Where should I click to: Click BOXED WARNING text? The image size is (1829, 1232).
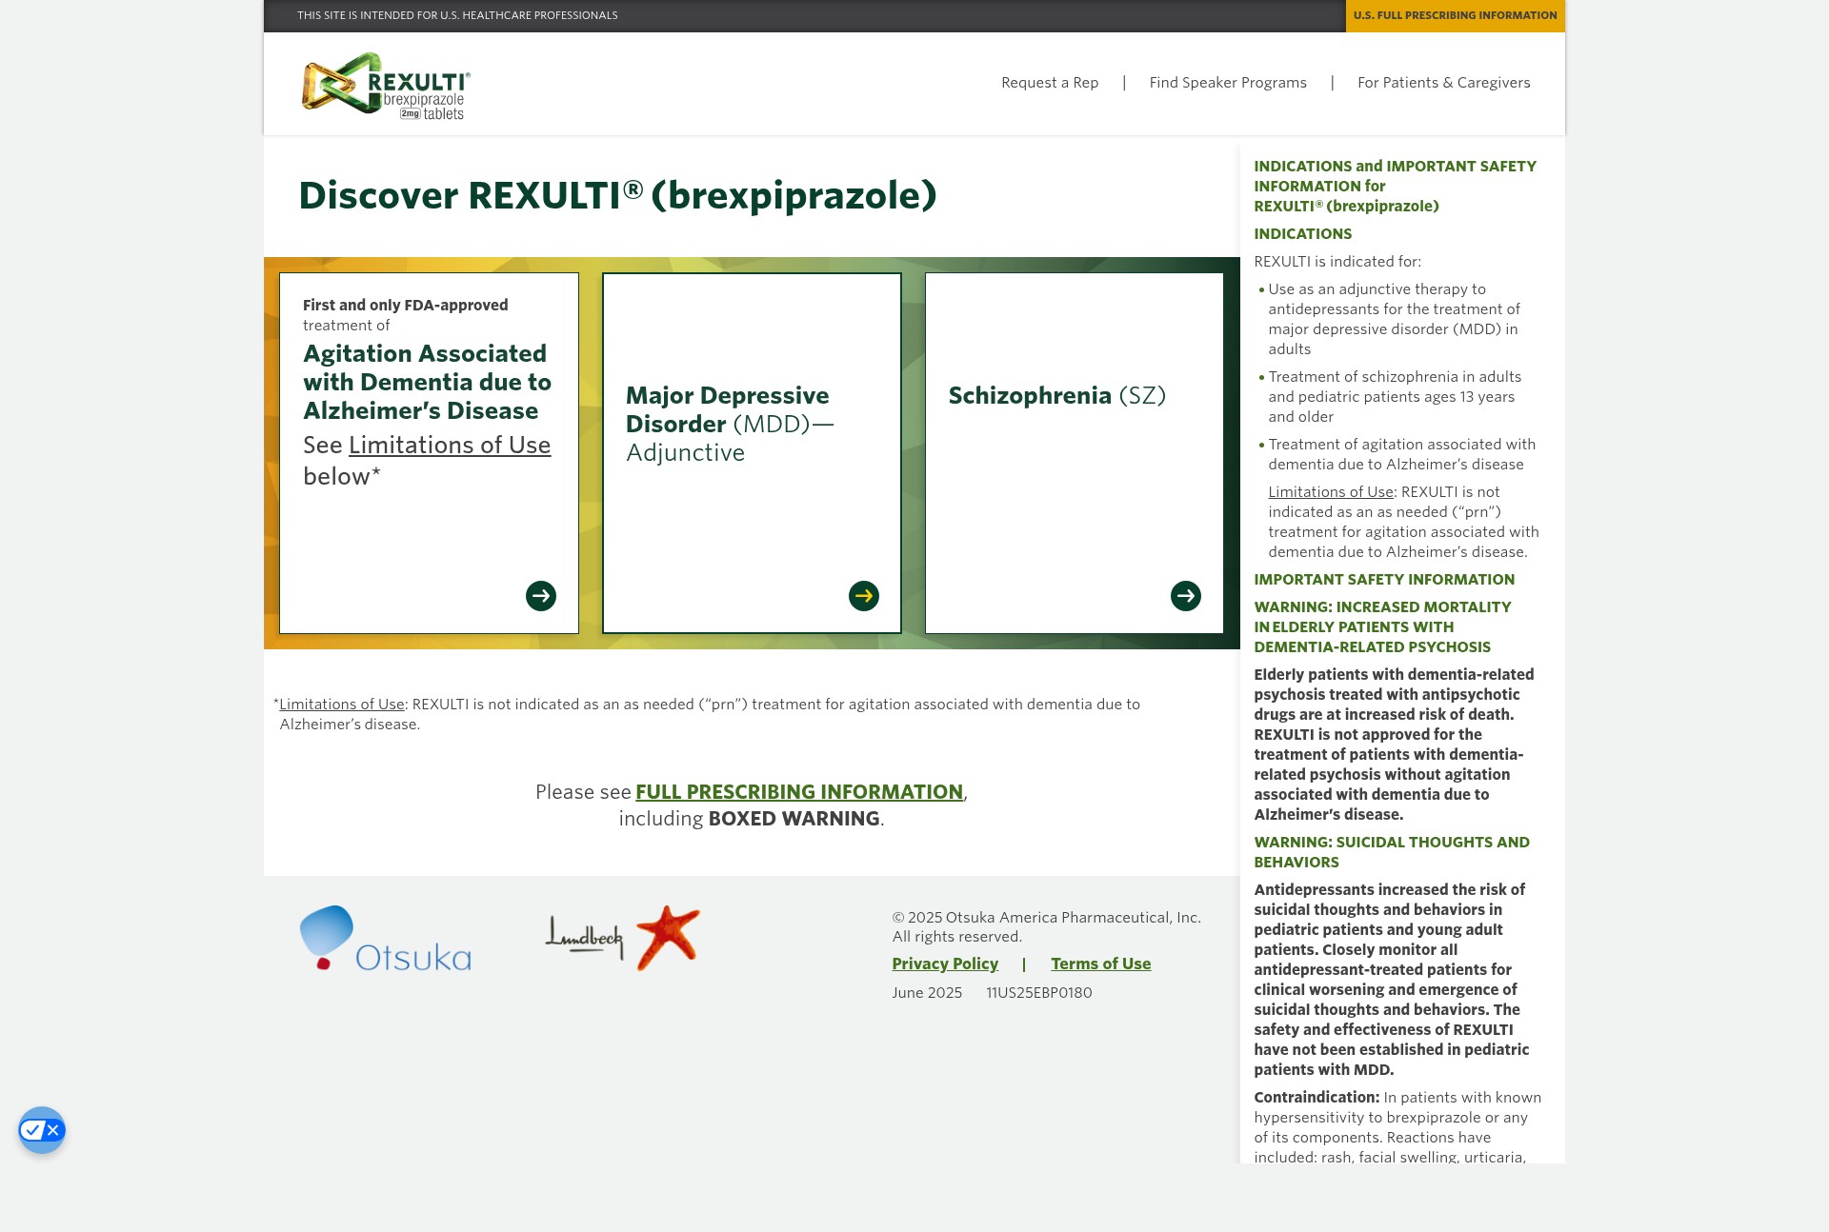click(x=794, y=819)
